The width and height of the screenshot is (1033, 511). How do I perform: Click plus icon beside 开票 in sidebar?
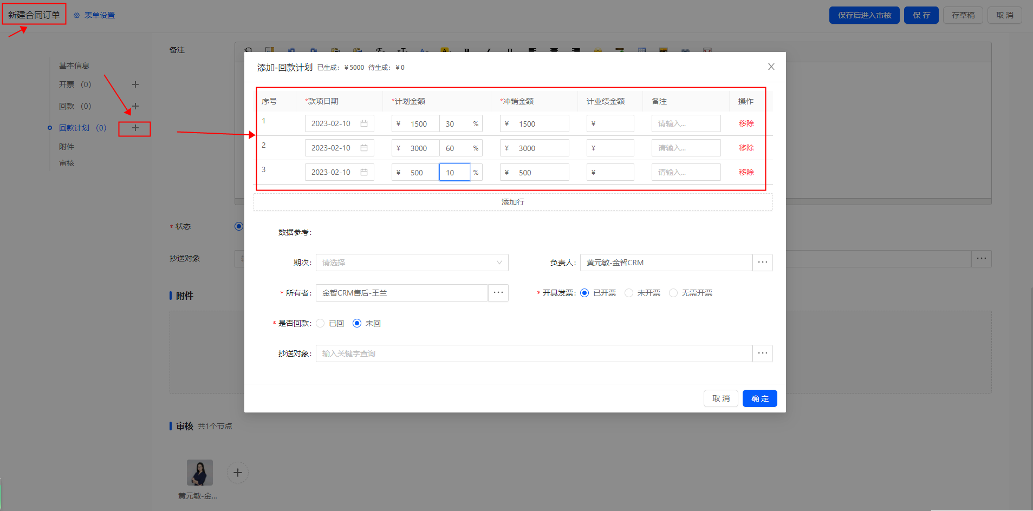(135, 84)
